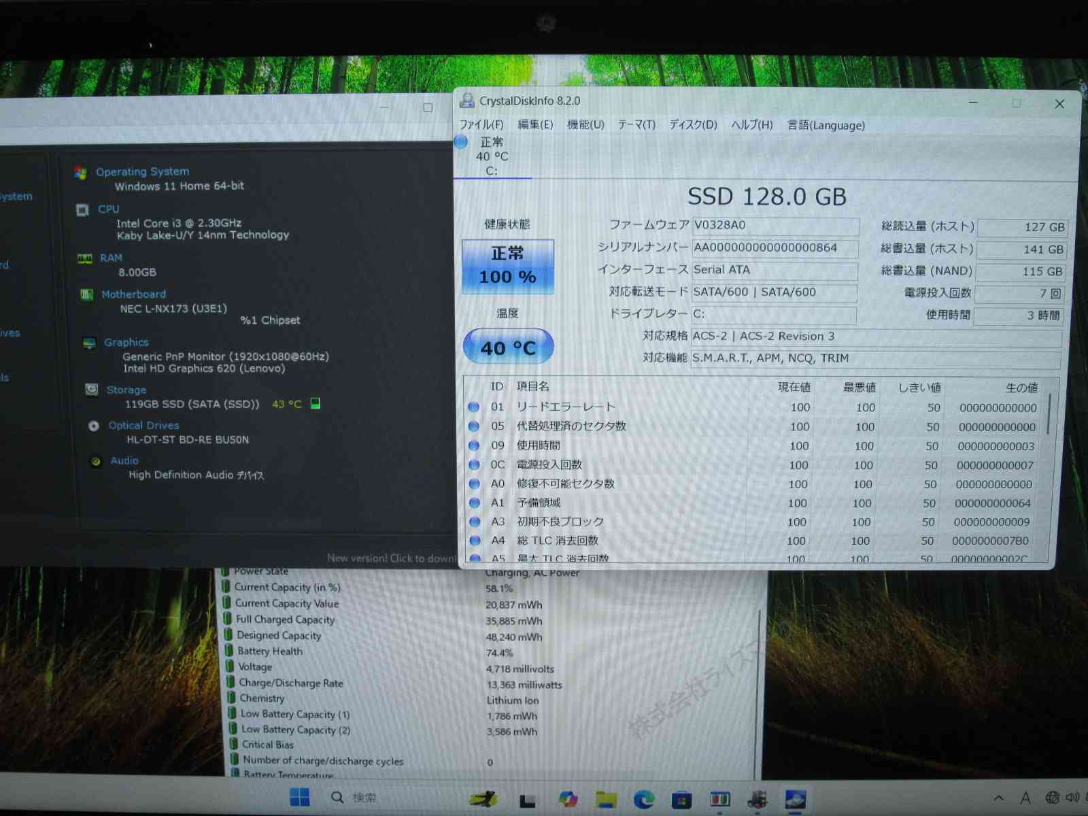Expand the system tray hidden icons chevron
1088x816 pixels.
point(998,798)
